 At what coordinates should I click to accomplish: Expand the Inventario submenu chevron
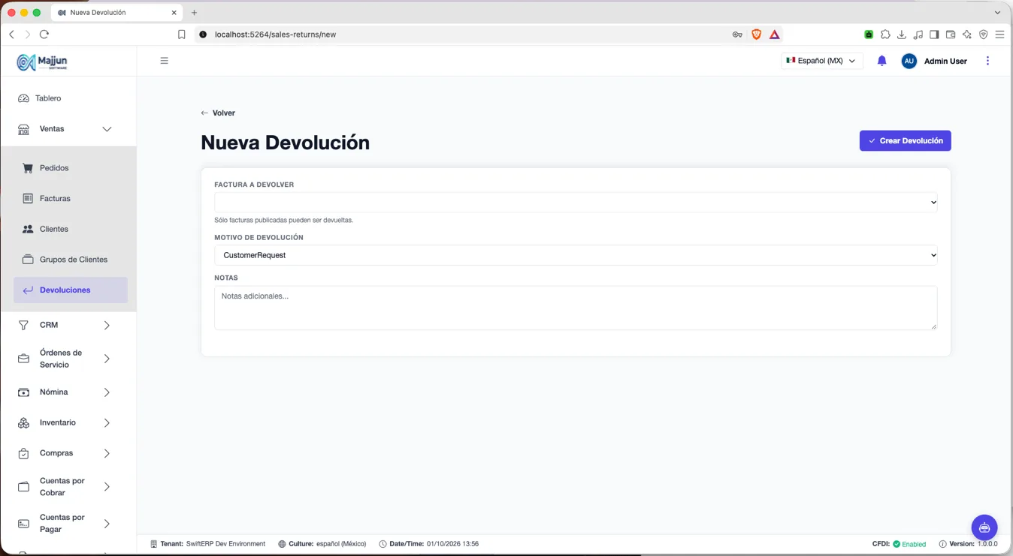(x=107, y=423)
